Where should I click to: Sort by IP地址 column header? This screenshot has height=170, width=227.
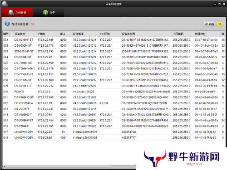pyautogui.click(x=48, y=34)
